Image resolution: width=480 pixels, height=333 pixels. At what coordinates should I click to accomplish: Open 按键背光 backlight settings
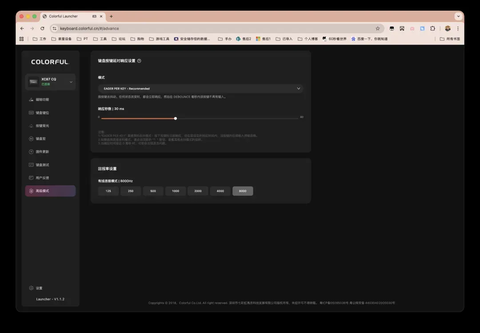tap(42, 126)
